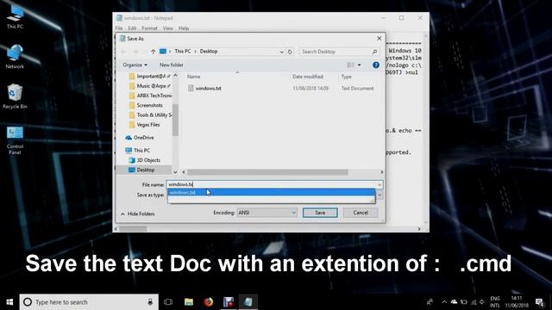Image resolution: width=552 pixels, height=310 pixels.
Task: Go up one folder level arrow
Action: (x=153, y=52)
